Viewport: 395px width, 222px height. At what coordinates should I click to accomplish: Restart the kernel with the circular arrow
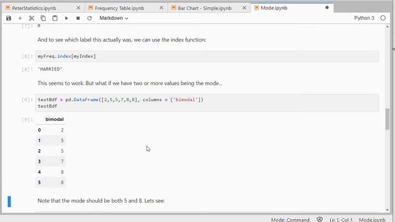(x=89, y=18)
